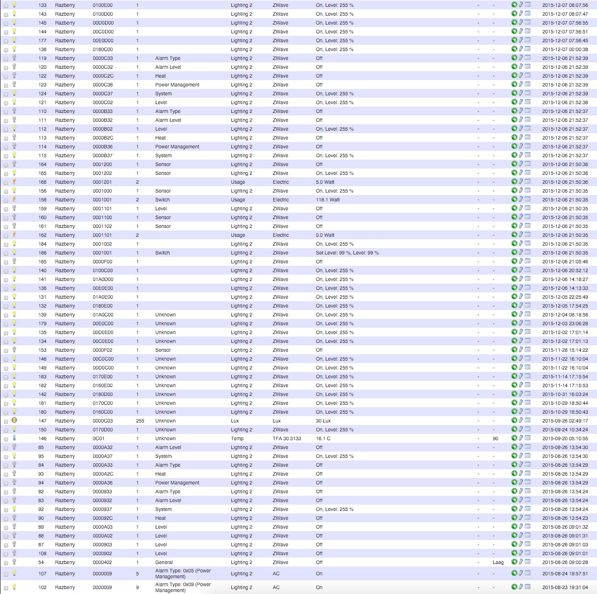
Task: Click the orange electric usage icon on row 166
Action: (x=14, y=182)
